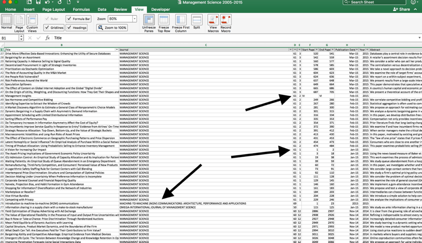Click Freeze Top Row icon
Image resolution: width=422 pixels, height=243 pixels.
[164, 20]
